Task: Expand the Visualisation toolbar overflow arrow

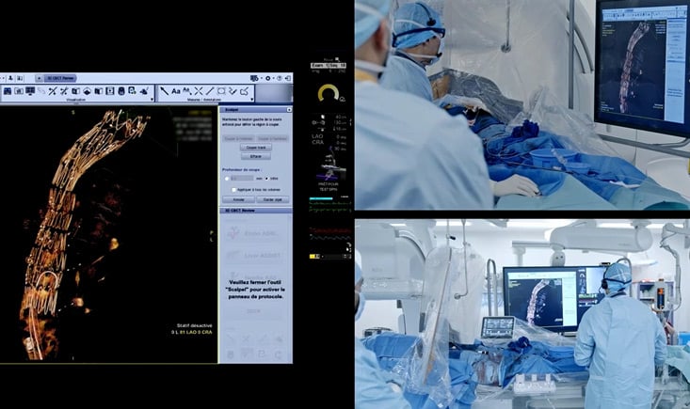Action: coord(152,98)
